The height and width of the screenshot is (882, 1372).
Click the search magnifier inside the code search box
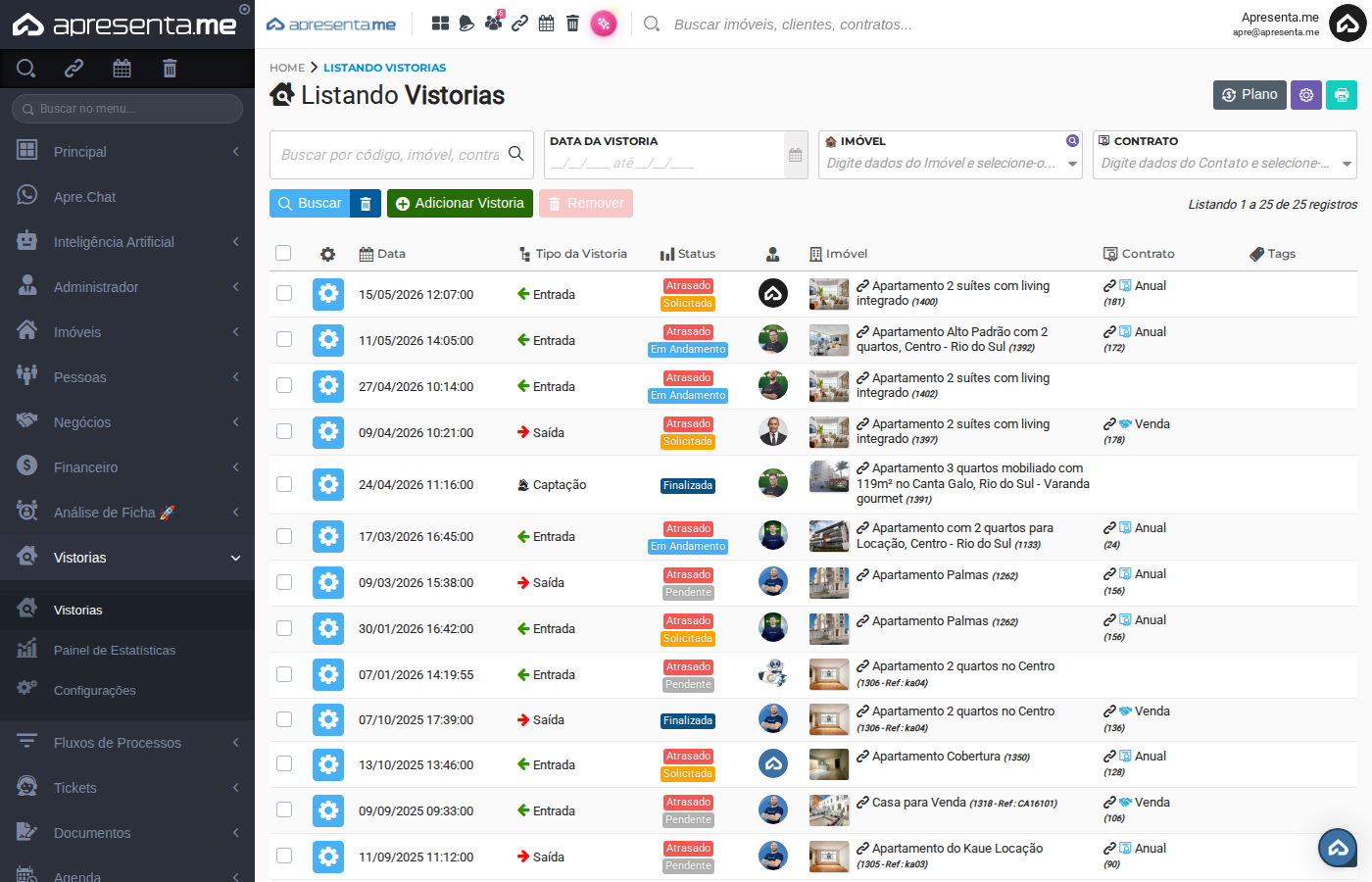click(515, 154)
